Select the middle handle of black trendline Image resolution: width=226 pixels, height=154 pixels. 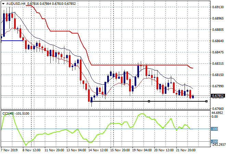[x=149, y=101]
